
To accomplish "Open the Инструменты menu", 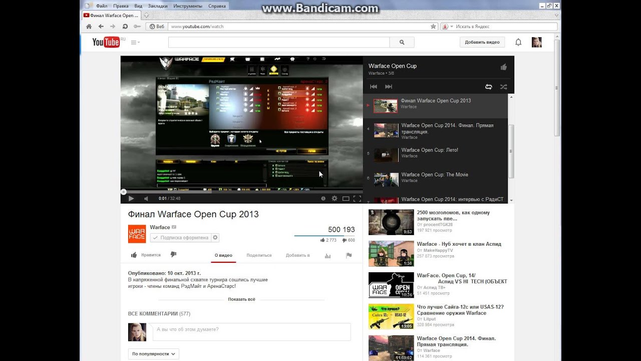I will [188, 6].
